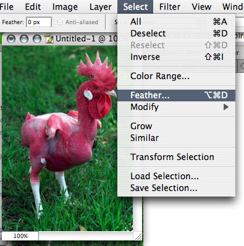Expand the Modify submenu arrow
The height and width of the screenshot is (246, 244).
click(x=226, y=107)
